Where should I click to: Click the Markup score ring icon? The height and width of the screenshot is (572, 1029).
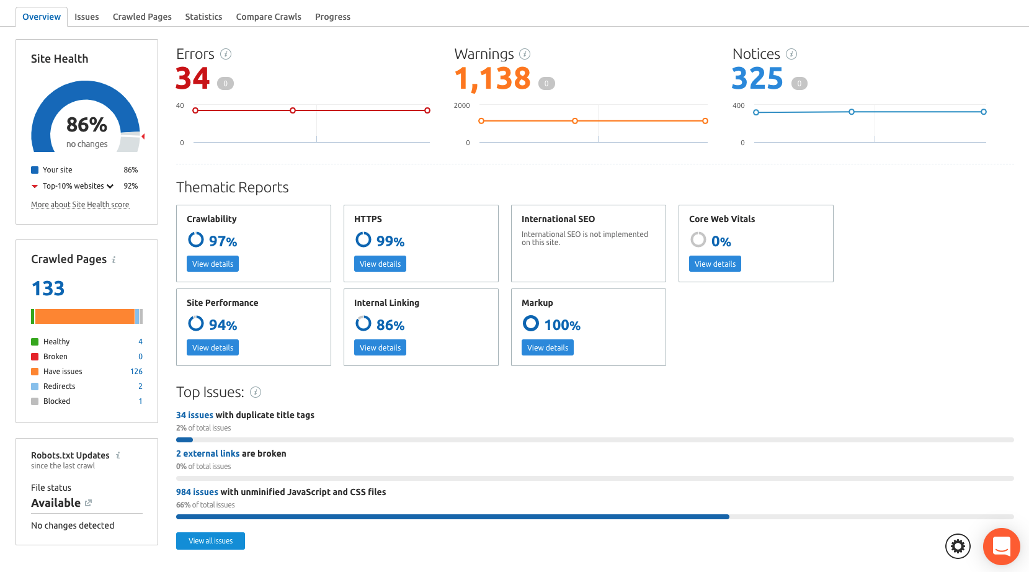coord(531,323)
